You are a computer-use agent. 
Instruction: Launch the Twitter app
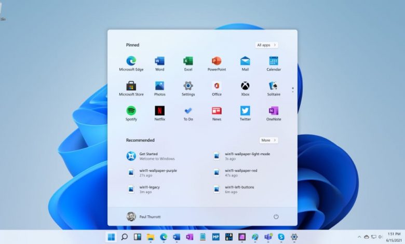point(245,113)
